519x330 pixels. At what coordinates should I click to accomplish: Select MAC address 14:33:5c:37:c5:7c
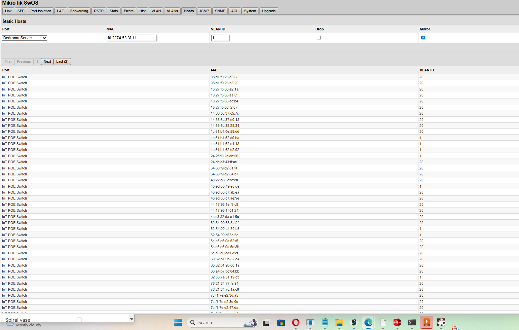[225, 113]
